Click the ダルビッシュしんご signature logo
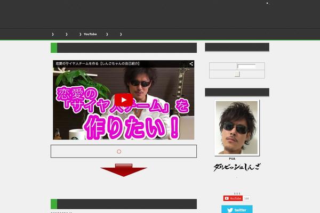This screenshot has height=213, width=320. click(237, 167)
